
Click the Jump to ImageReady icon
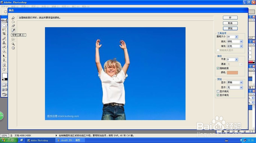[4, 94]
